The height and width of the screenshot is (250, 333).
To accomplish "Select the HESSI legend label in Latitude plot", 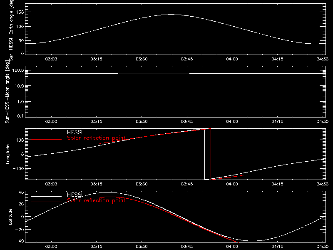I will 75,195.
